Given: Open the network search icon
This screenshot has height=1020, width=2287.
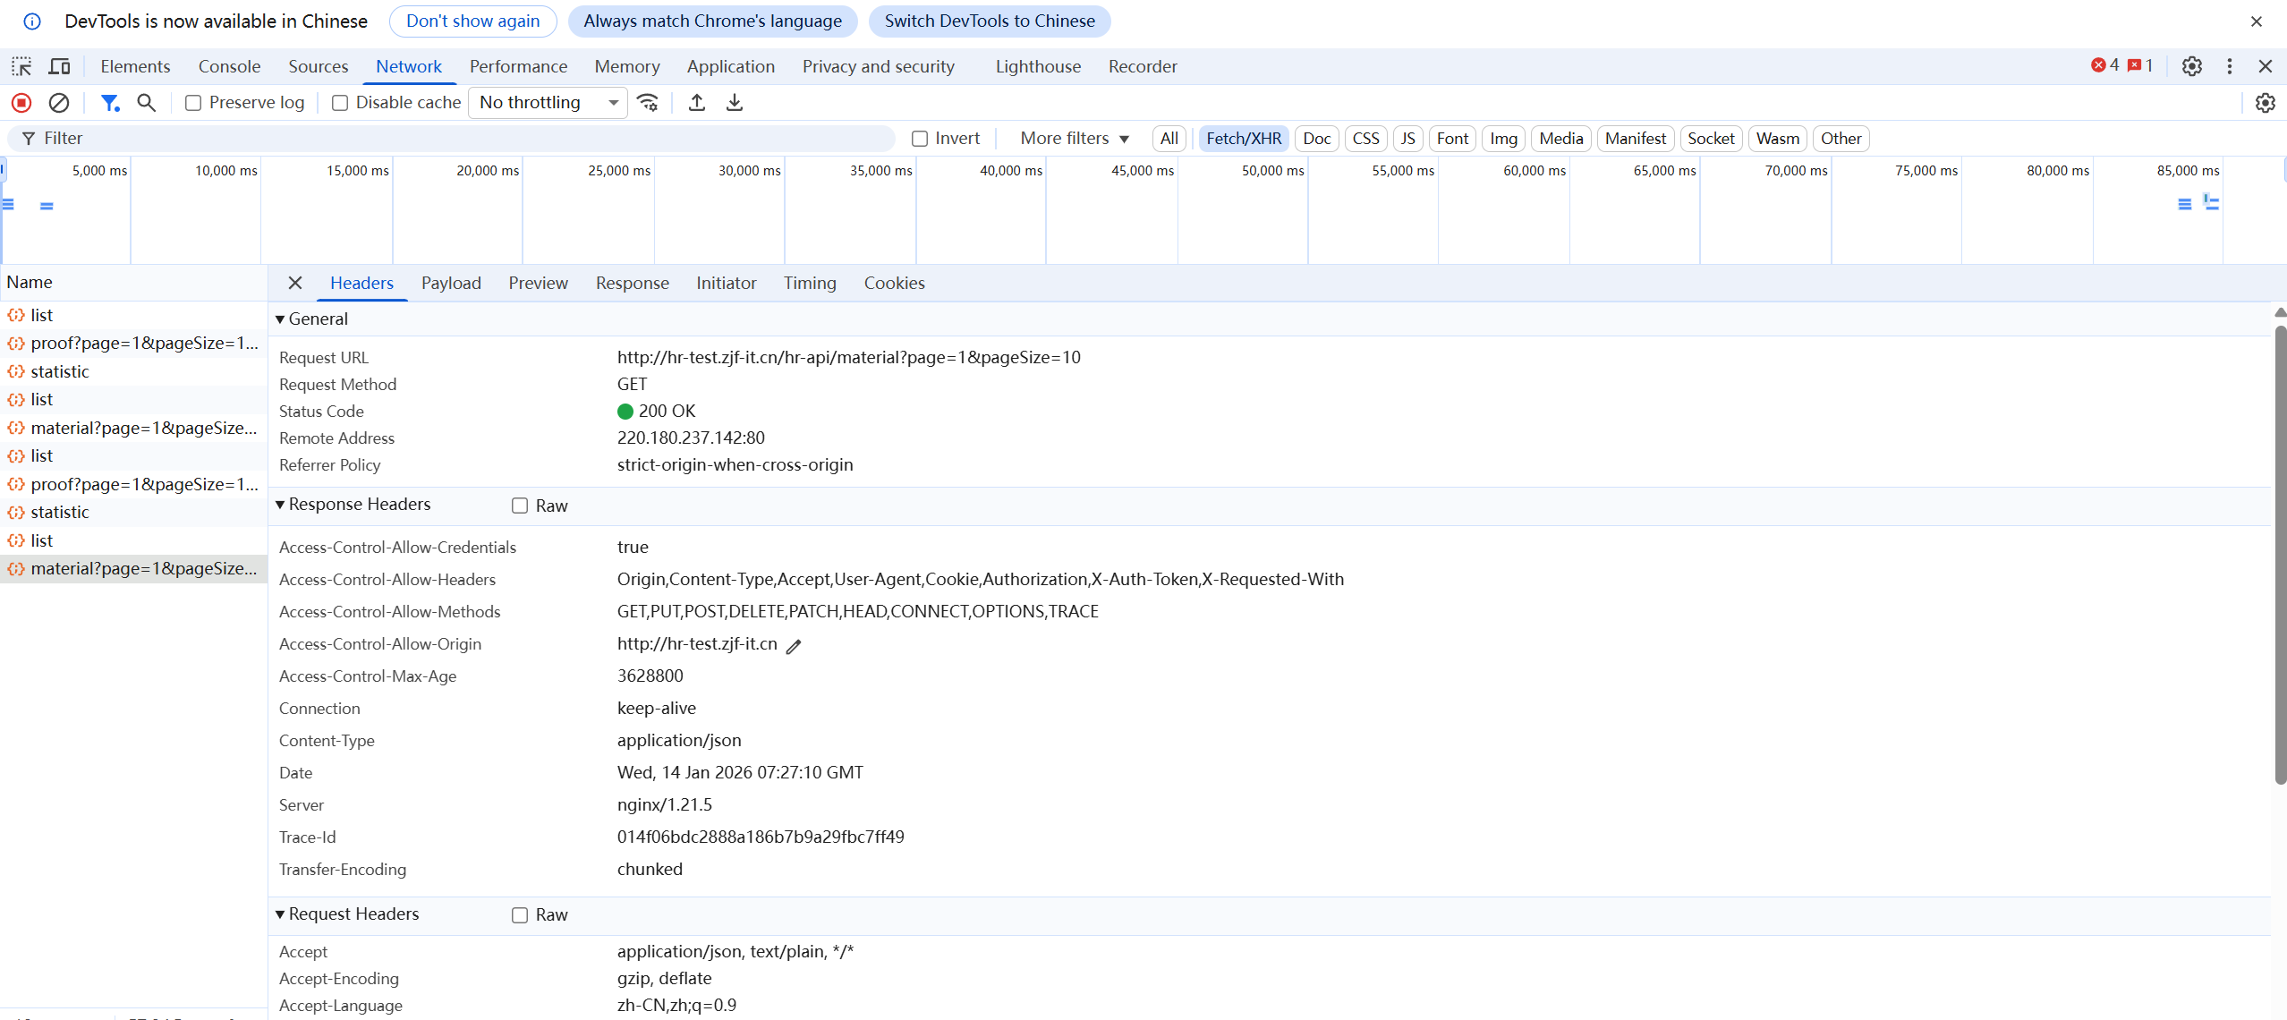Looking at the screenshot, I should [x=147, y=103].
